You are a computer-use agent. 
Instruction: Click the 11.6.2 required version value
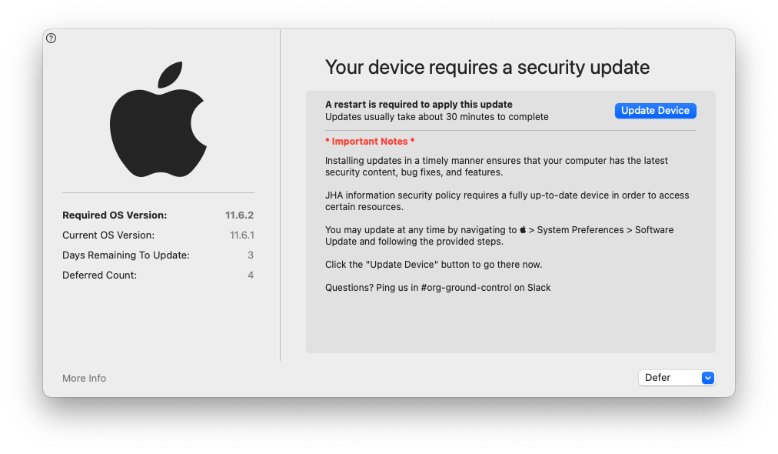click(239, 215)
